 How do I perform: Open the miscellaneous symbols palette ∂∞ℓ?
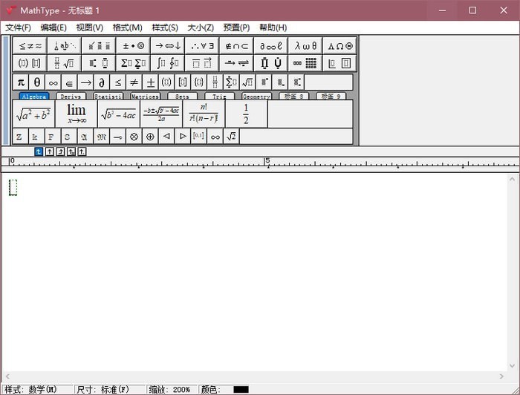(271, 46)
